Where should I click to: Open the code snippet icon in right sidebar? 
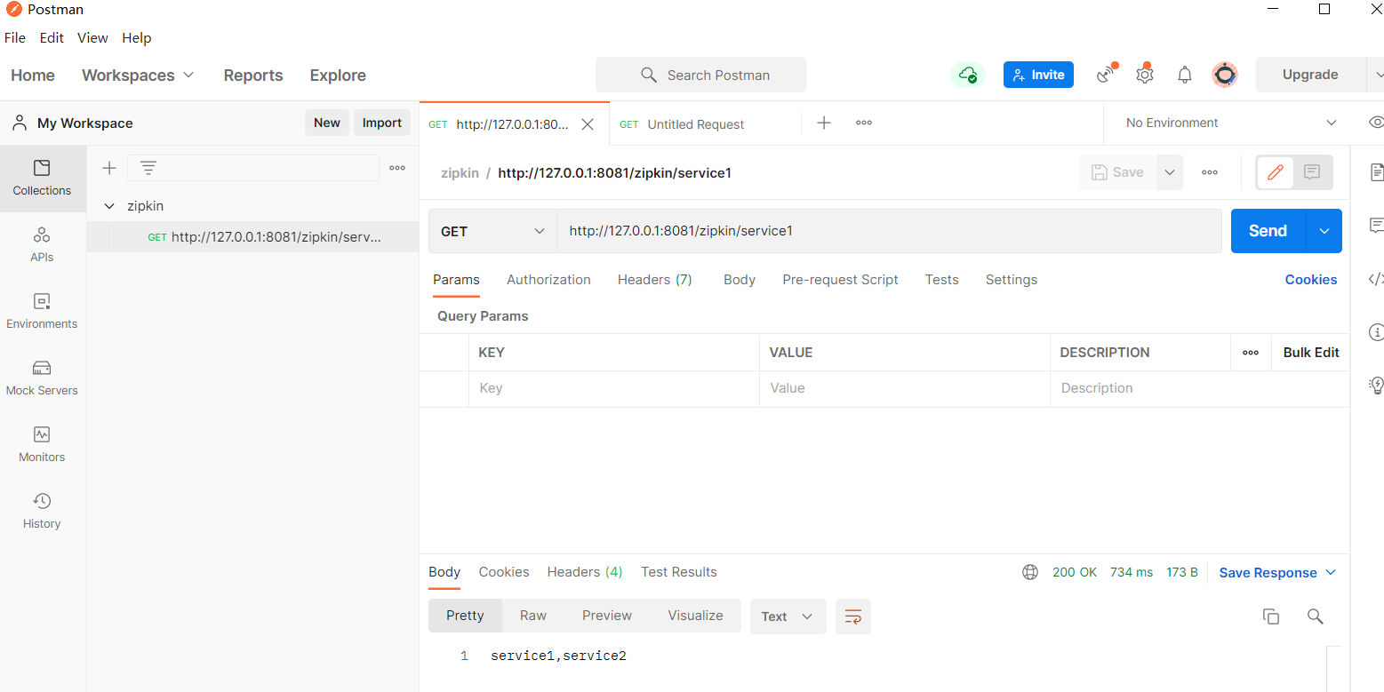1376,279
